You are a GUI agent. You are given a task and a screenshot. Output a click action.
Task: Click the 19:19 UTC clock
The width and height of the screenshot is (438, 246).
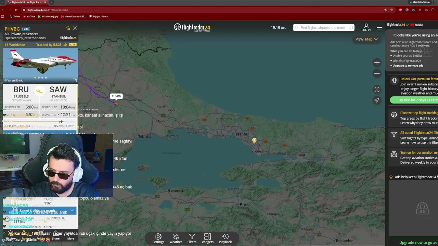point(279,28)
